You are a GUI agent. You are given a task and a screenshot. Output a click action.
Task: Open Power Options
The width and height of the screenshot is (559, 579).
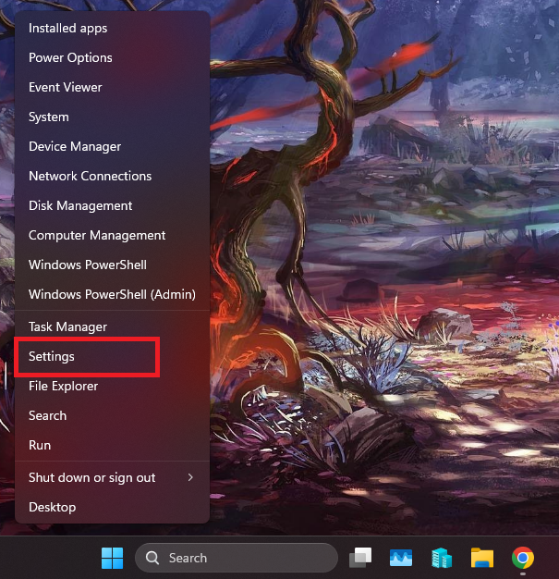70,57
